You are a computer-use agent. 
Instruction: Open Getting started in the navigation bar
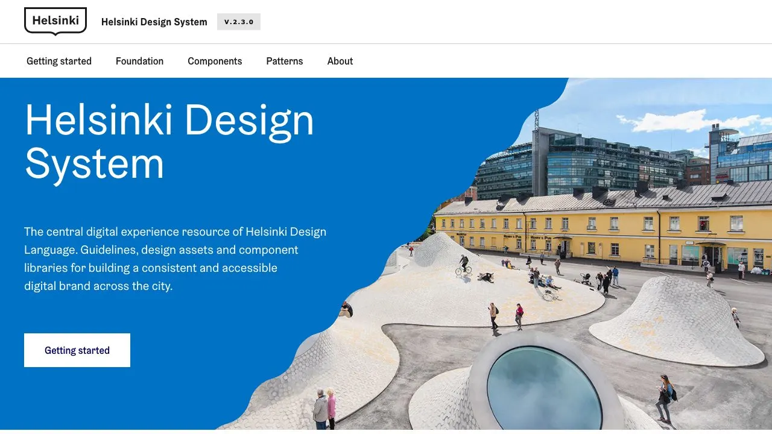point(59,61)
